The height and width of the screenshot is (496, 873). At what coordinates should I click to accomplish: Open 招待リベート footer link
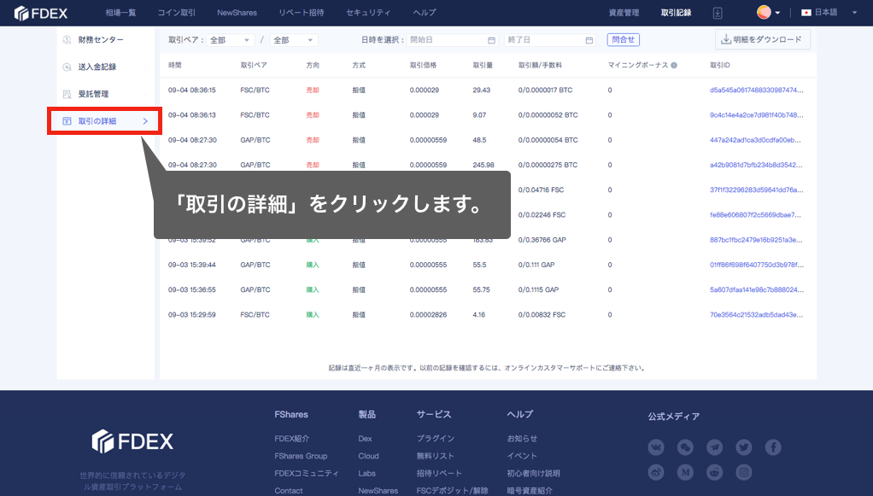pyautogui.click(x=439, y=473)
